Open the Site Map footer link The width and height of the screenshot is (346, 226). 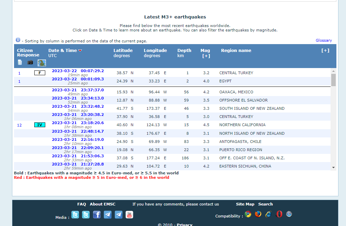tap(245, 204)
